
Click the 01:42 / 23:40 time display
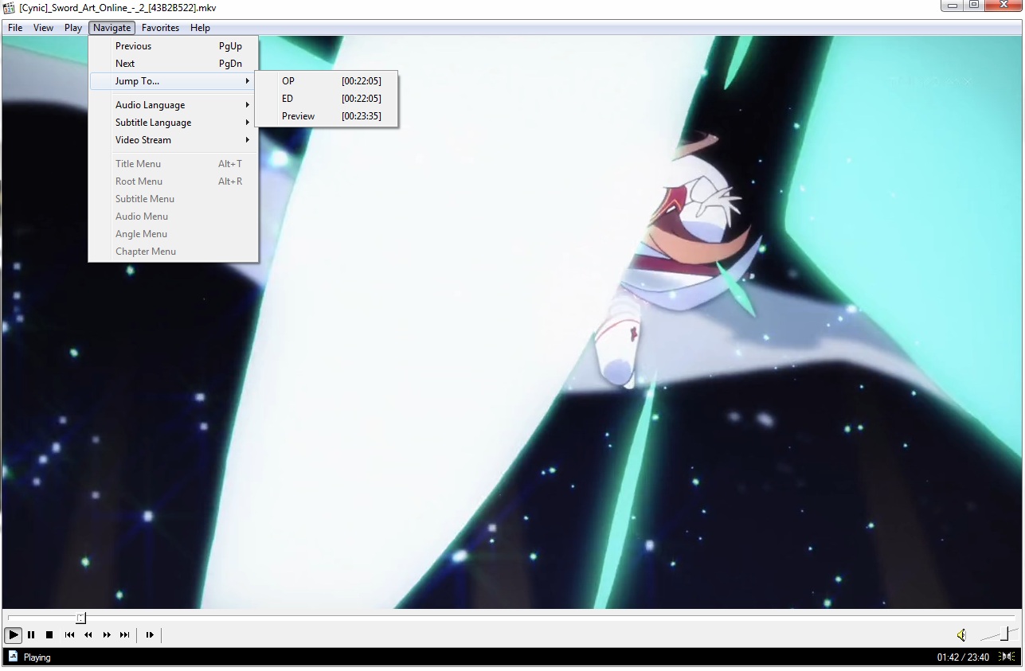[x=963, y=657]
